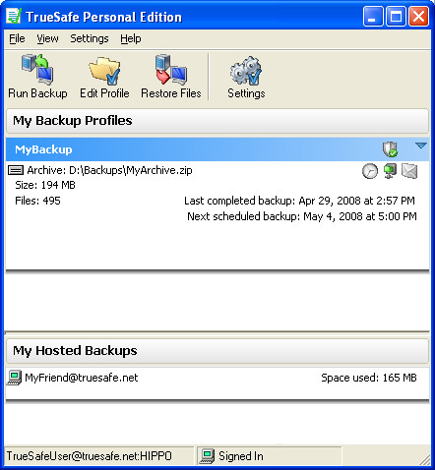435x470 pixels.
Task: Click the Archive: D:\Backups\MyArchive.zip text
Action: pyautogui.click(x=109, y=170)
